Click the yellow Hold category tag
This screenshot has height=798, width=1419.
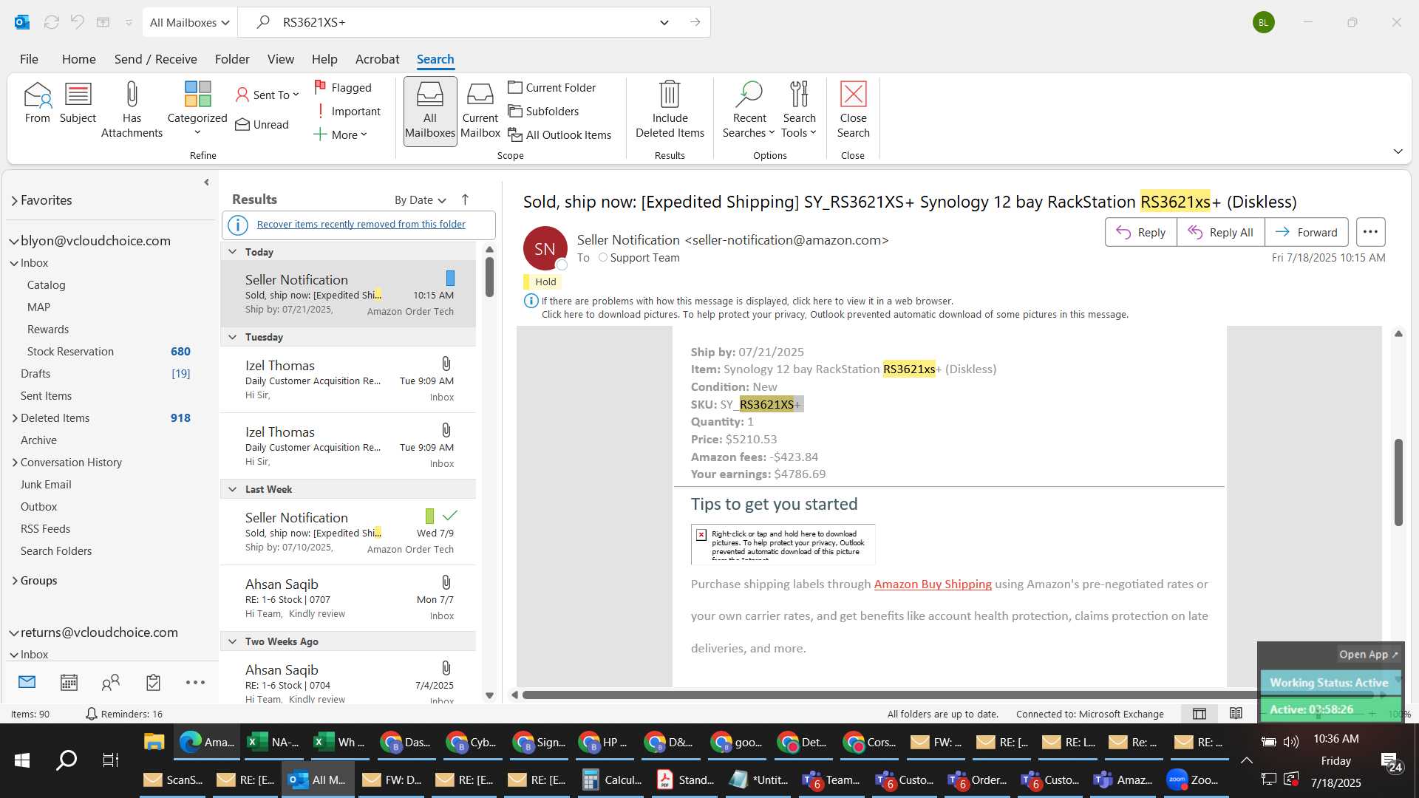542,282
